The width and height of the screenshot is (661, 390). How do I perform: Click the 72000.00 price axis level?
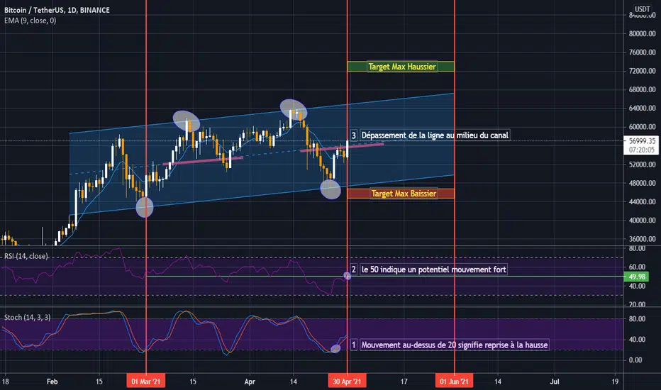[643, 71]
